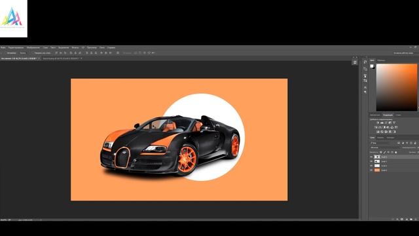Viewport: 419px width, 236px height.
Task: Add a Channel Mixer adjustment layer
Action: [392, 127]
